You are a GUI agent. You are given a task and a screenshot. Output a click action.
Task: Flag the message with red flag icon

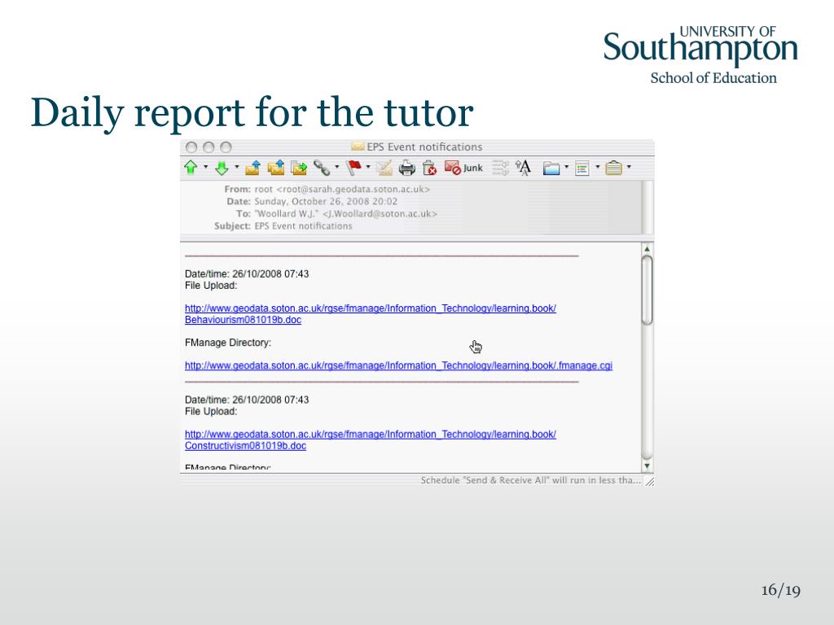(353, 168)
